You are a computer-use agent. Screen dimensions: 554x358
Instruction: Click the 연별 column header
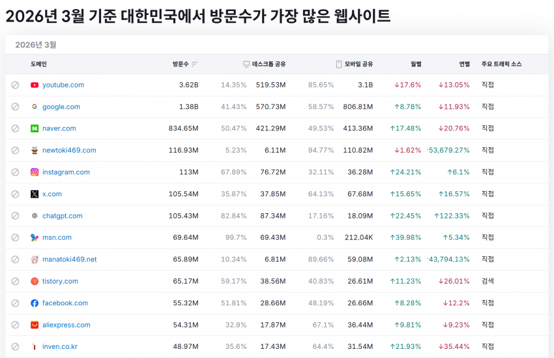464,64
